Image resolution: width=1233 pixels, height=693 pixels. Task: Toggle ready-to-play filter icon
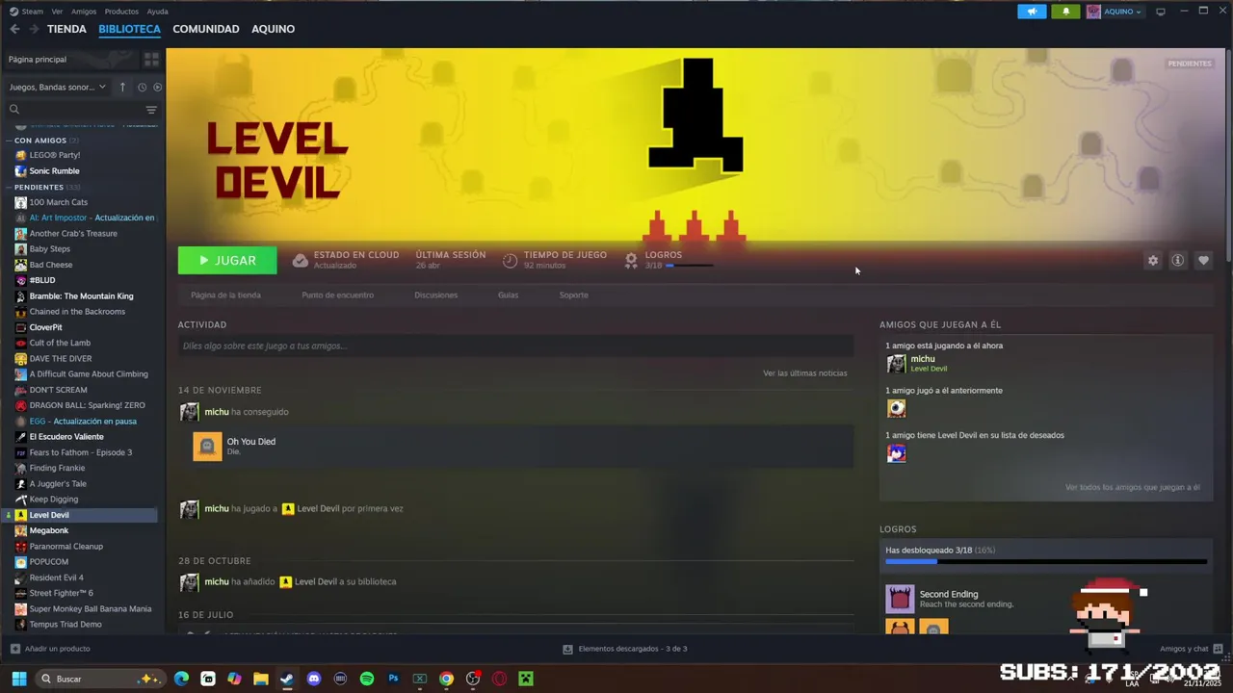pyautogui.click(x=157, y=87)
